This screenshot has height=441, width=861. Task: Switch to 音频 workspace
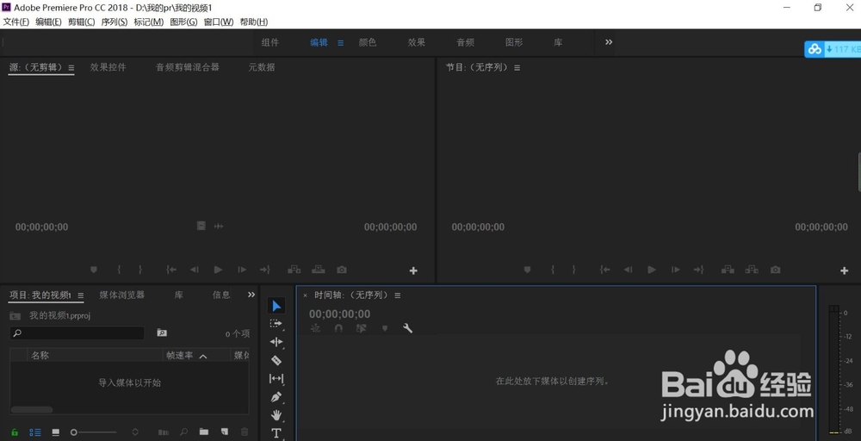[x=465, y=42]
